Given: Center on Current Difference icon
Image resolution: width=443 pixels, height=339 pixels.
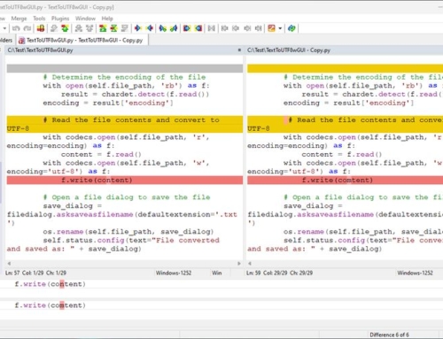Looking at the screenshot, I should [113, 28].
